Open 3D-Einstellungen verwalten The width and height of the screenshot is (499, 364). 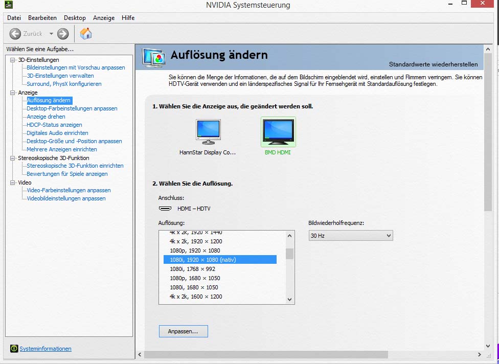[x=60, y=76]
